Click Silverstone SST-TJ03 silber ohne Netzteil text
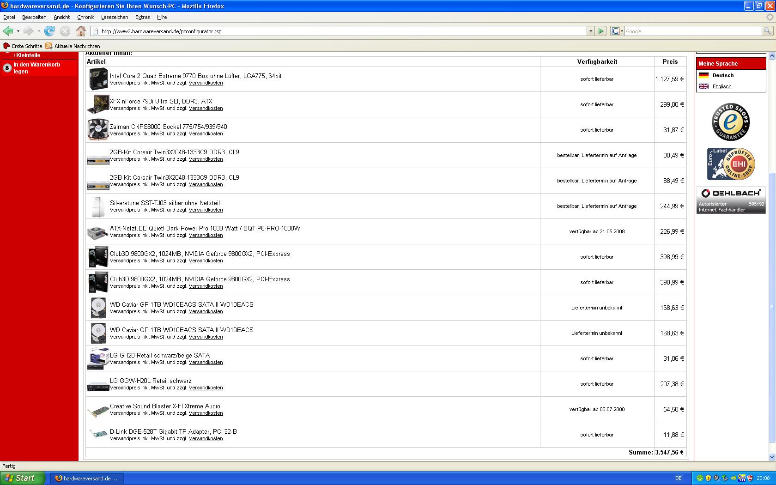776x485 pixels. coord(164,203)
